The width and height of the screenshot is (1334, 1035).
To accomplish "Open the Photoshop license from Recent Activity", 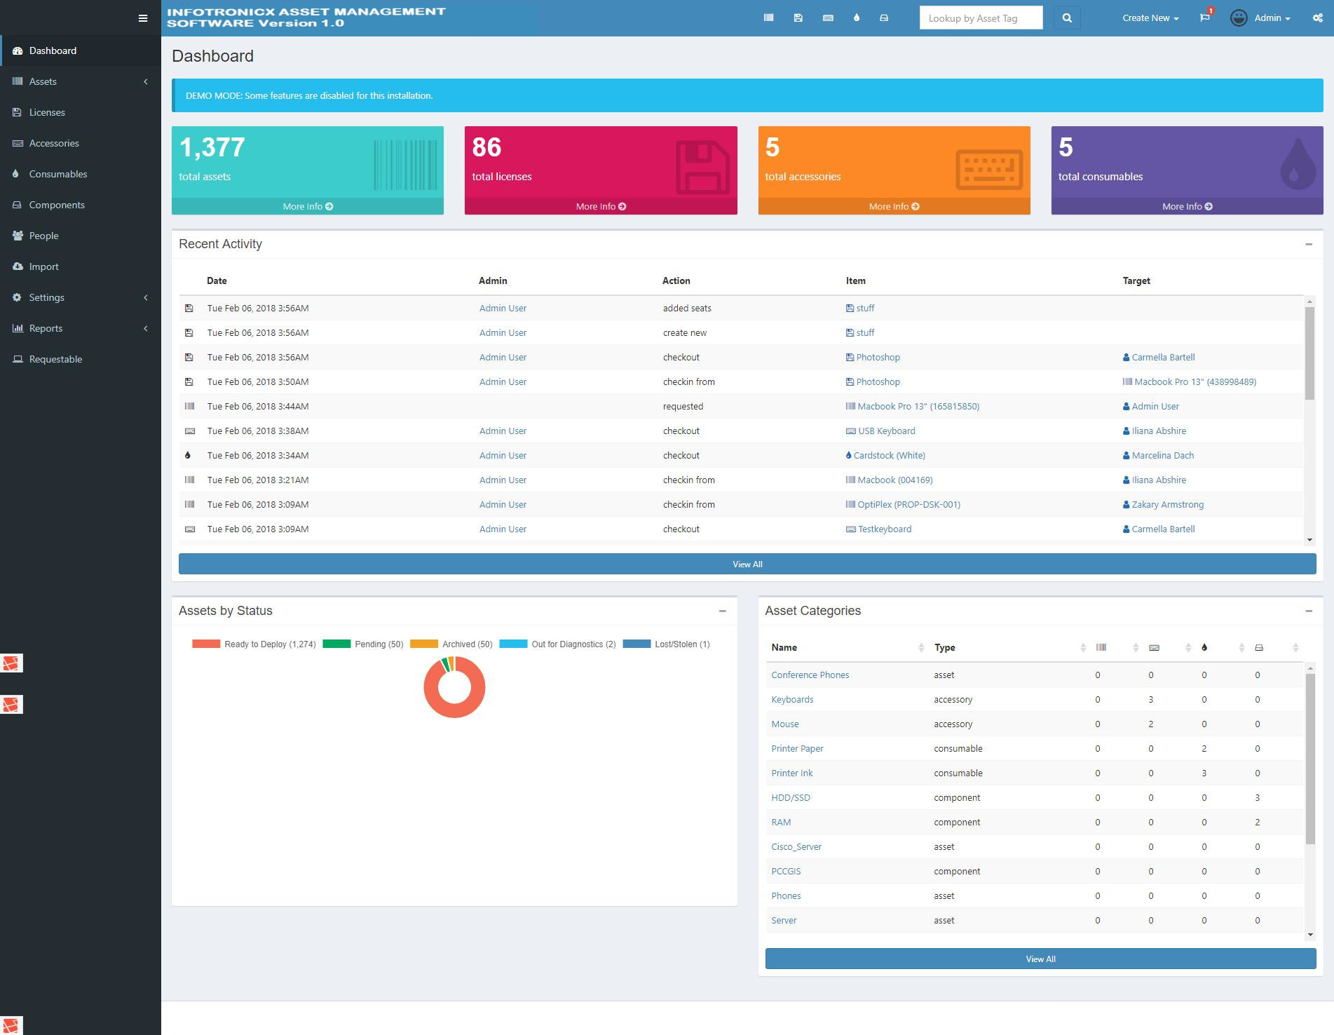I will coord(877,357).
